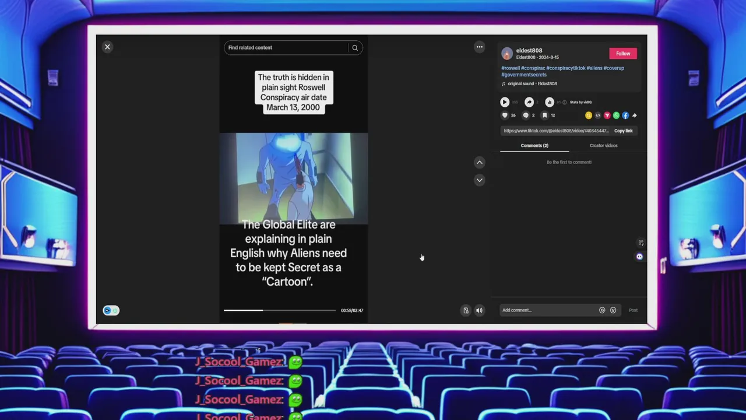Open the three-dot more options menu
Image resolution: width=746 pixels, height=420 pixels.
(480, 47)
